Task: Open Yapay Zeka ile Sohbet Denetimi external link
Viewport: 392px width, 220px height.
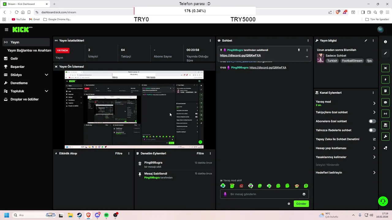Action: click(x=374, y=139)
